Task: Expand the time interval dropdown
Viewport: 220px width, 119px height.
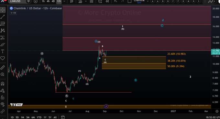Action: coord(64,1)
